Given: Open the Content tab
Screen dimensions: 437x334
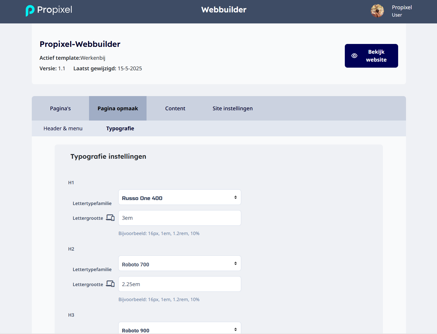Looking at the screenshot, I should 175,108.
